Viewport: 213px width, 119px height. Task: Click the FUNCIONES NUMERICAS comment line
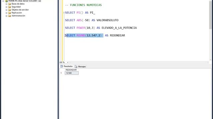(x=84, y=5)
